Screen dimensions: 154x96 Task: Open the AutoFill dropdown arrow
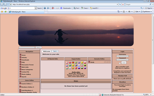coord(98,8)
